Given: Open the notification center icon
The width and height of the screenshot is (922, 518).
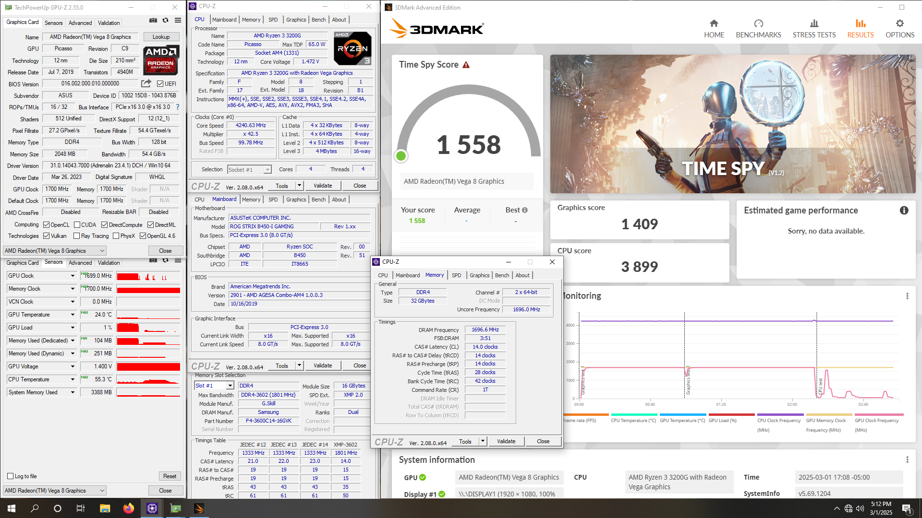Looking at the screenshot, I should tap(907, 508).
